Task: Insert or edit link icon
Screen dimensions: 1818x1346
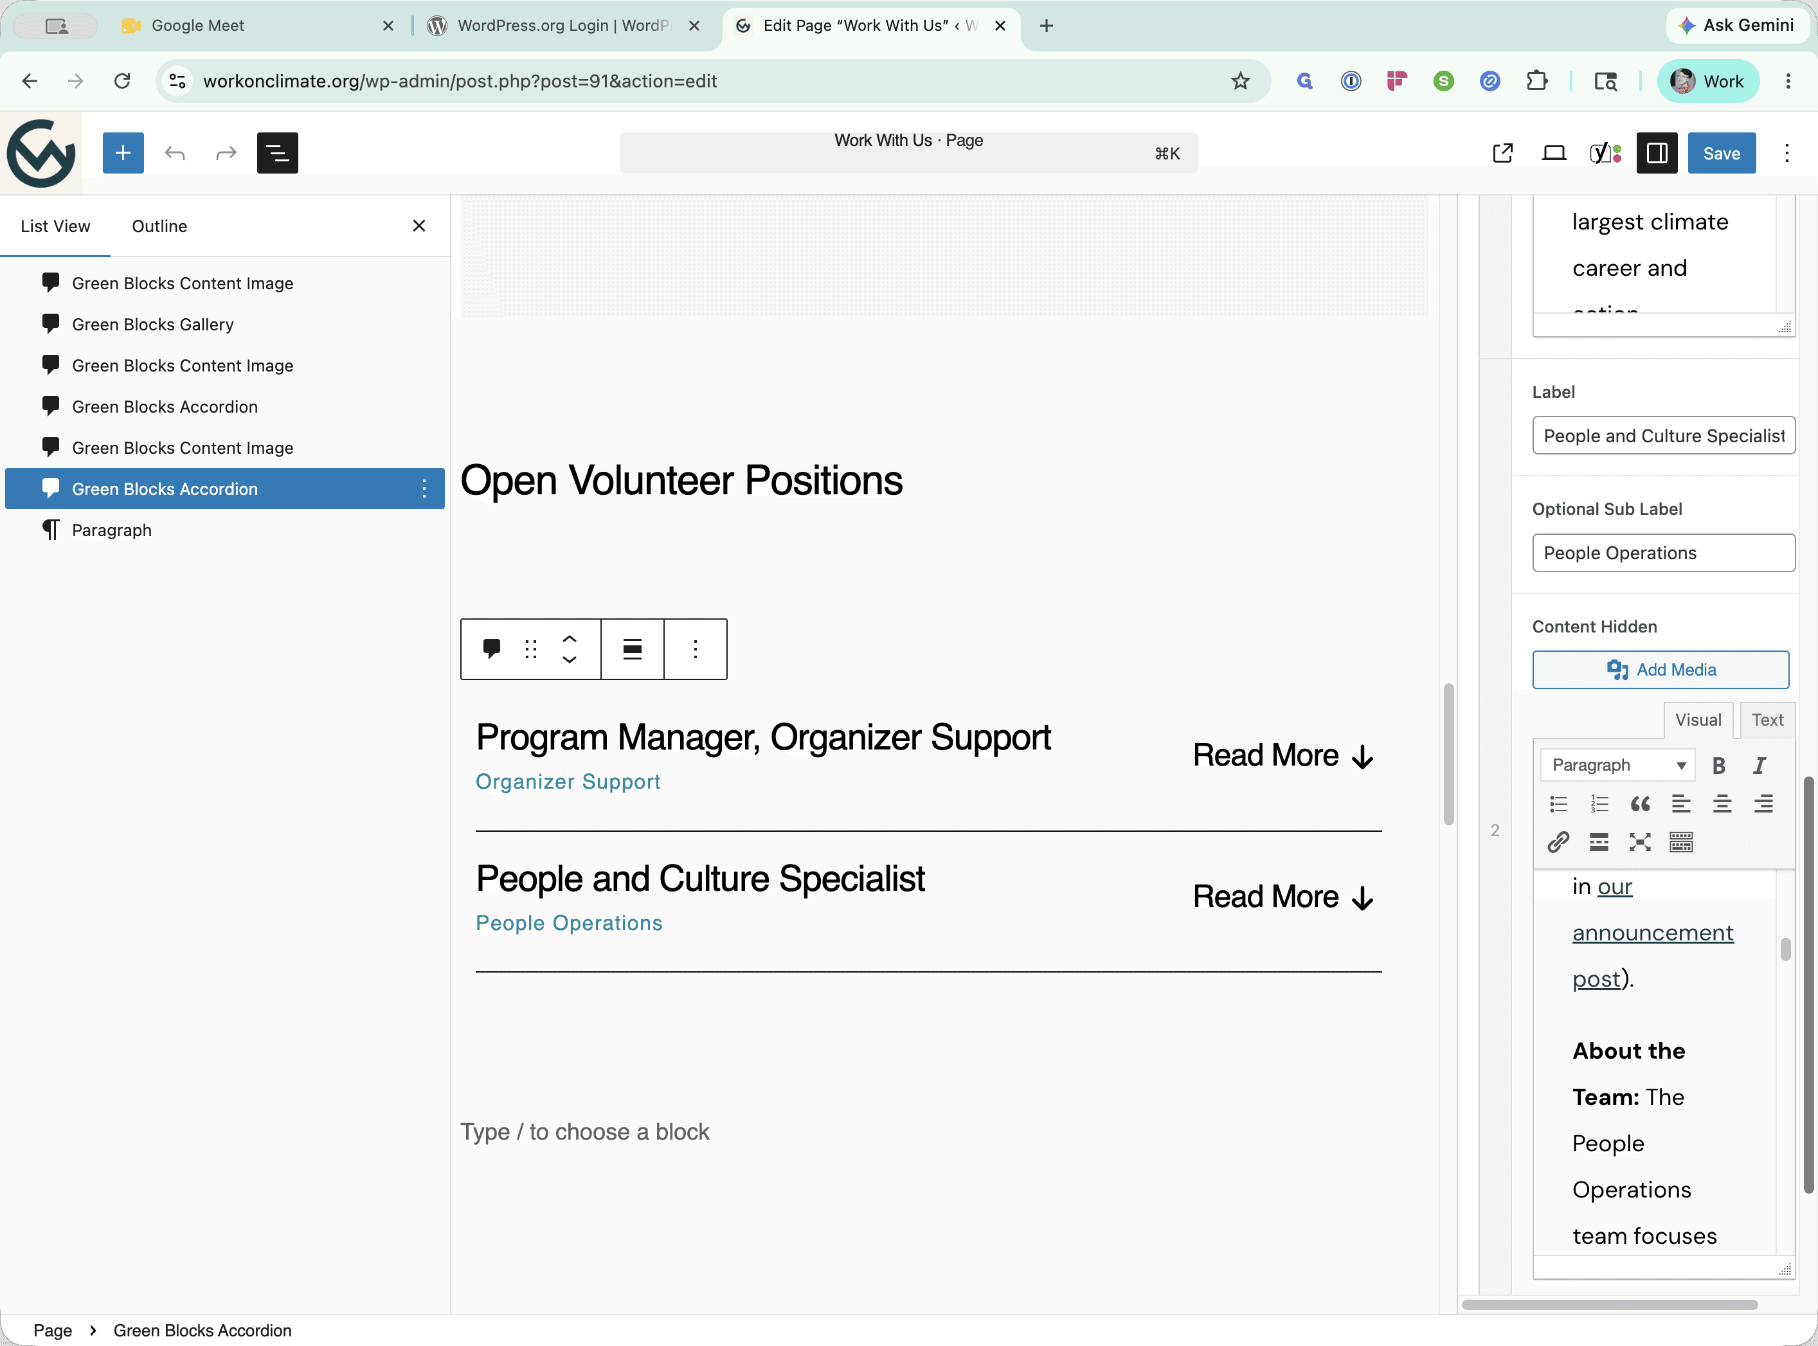Action: (1558, 843)
